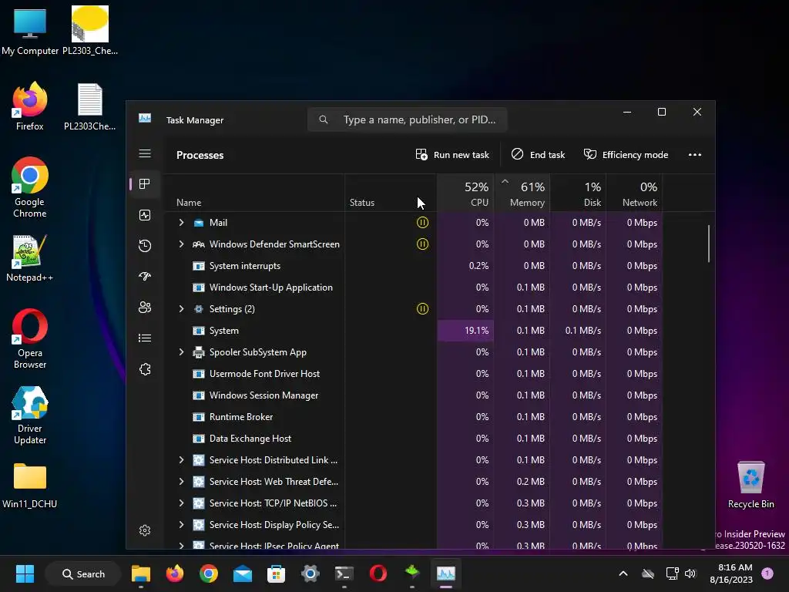Open the three-dot more options menu
Image resolution: width=789 pixels, height=592 pixels.
point(695,154)
